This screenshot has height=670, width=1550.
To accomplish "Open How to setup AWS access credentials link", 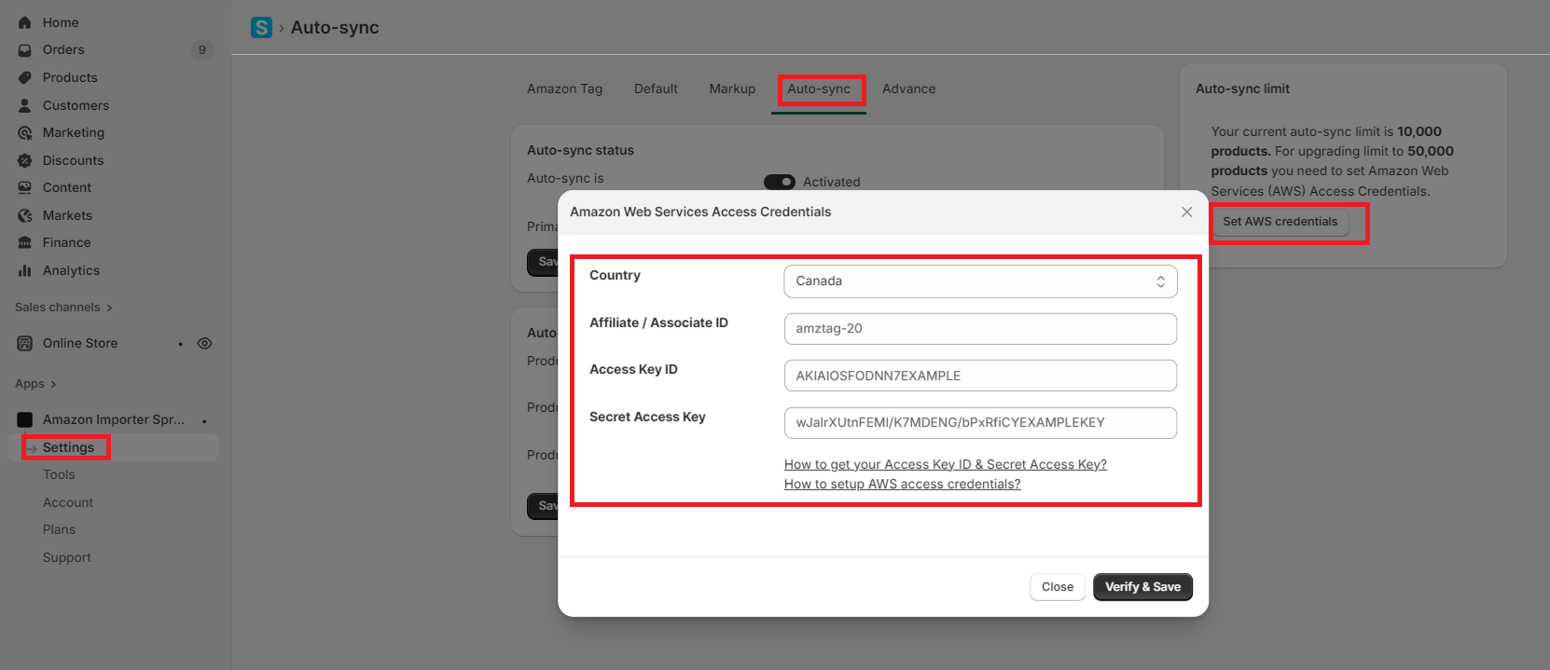I will (902, 484).
